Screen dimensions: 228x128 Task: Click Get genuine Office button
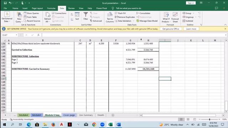171,29
